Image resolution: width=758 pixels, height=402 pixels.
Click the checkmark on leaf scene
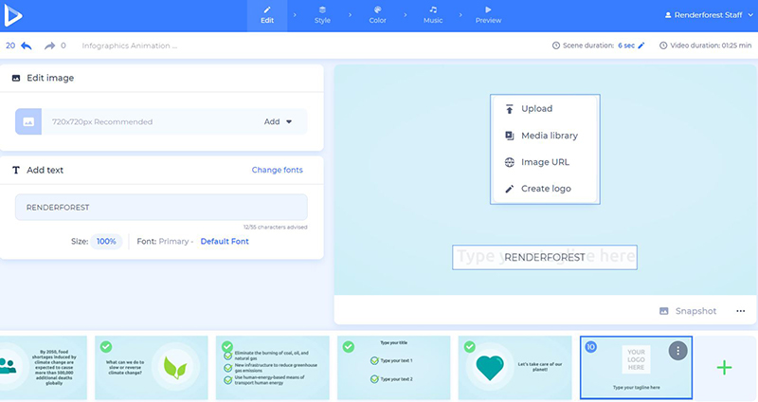[x=106, y=347]
